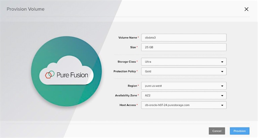258x138 pixels.
Task: Click the "Region" field label
Action: [x=132, y=86]
